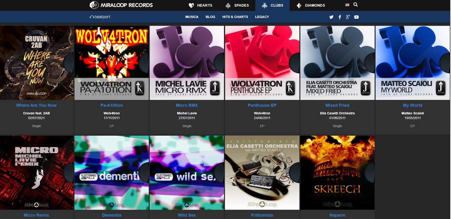Click the My World title link
Screen dimensions: 451x219
[413, 105]
